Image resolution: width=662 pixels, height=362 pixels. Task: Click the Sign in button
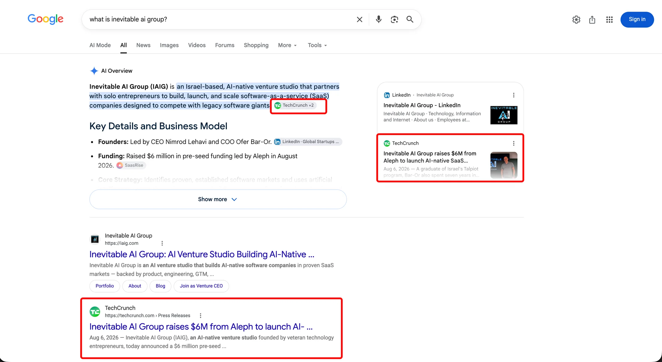click(637, 20)
